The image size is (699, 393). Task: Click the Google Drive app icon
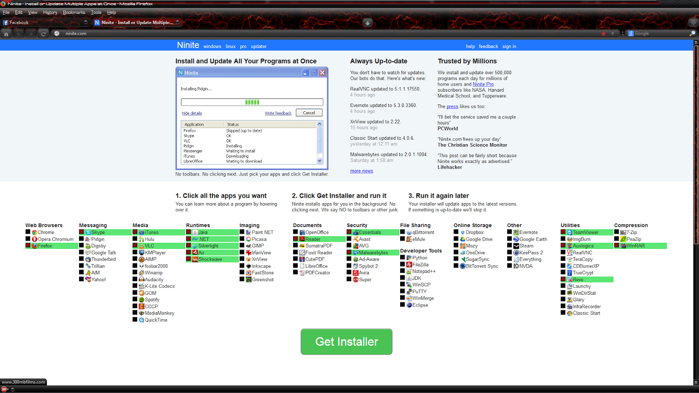click(x=463, y=239)
